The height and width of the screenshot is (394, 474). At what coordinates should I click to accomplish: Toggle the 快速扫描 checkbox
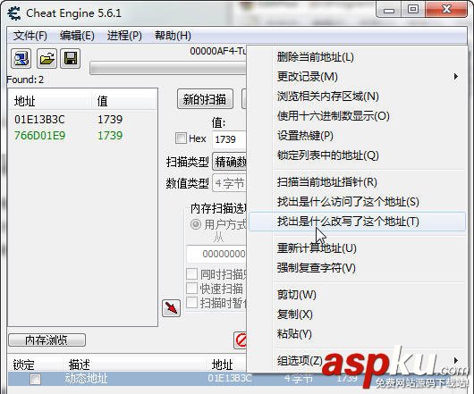[x=191, y=289]
